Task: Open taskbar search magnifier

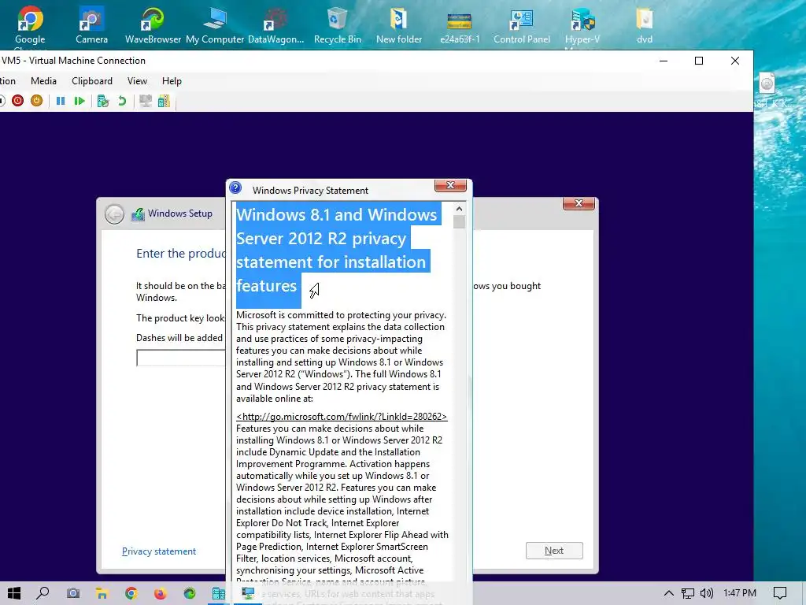Action: (x=43, y=593)
